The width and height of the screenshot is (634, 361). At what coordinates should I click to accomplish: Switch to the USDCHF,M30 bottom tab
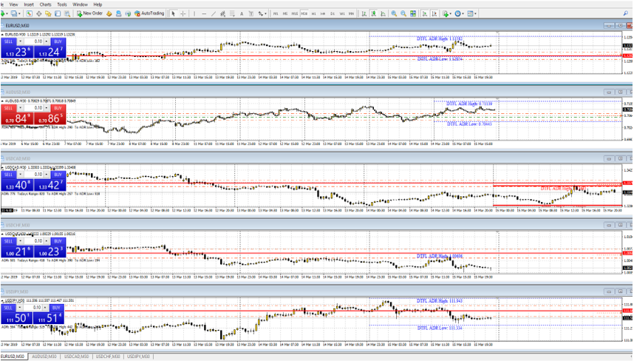coord(108,357)
